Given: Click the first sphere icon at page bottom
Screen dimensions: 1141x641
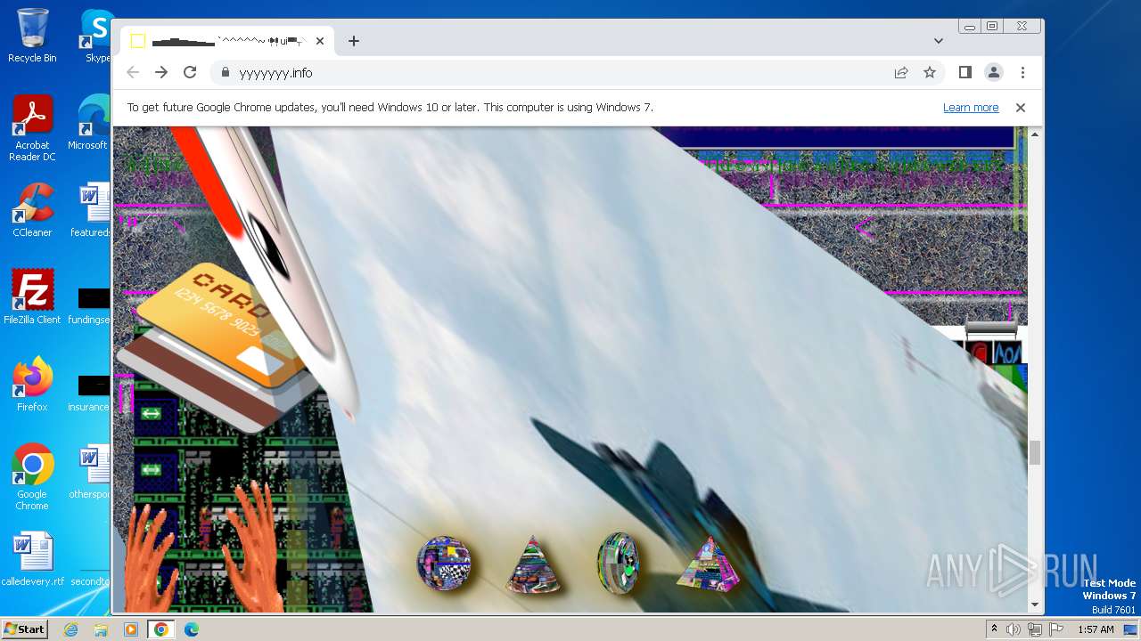Looking at the screenshot, I should coord(444,564).
